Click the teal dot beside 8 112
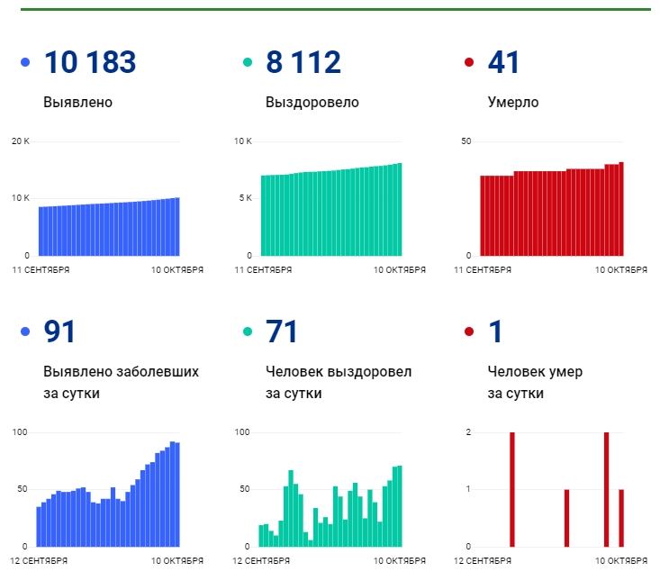The height and width of the screenshot is (581, 660). click(x=248, y=62)
